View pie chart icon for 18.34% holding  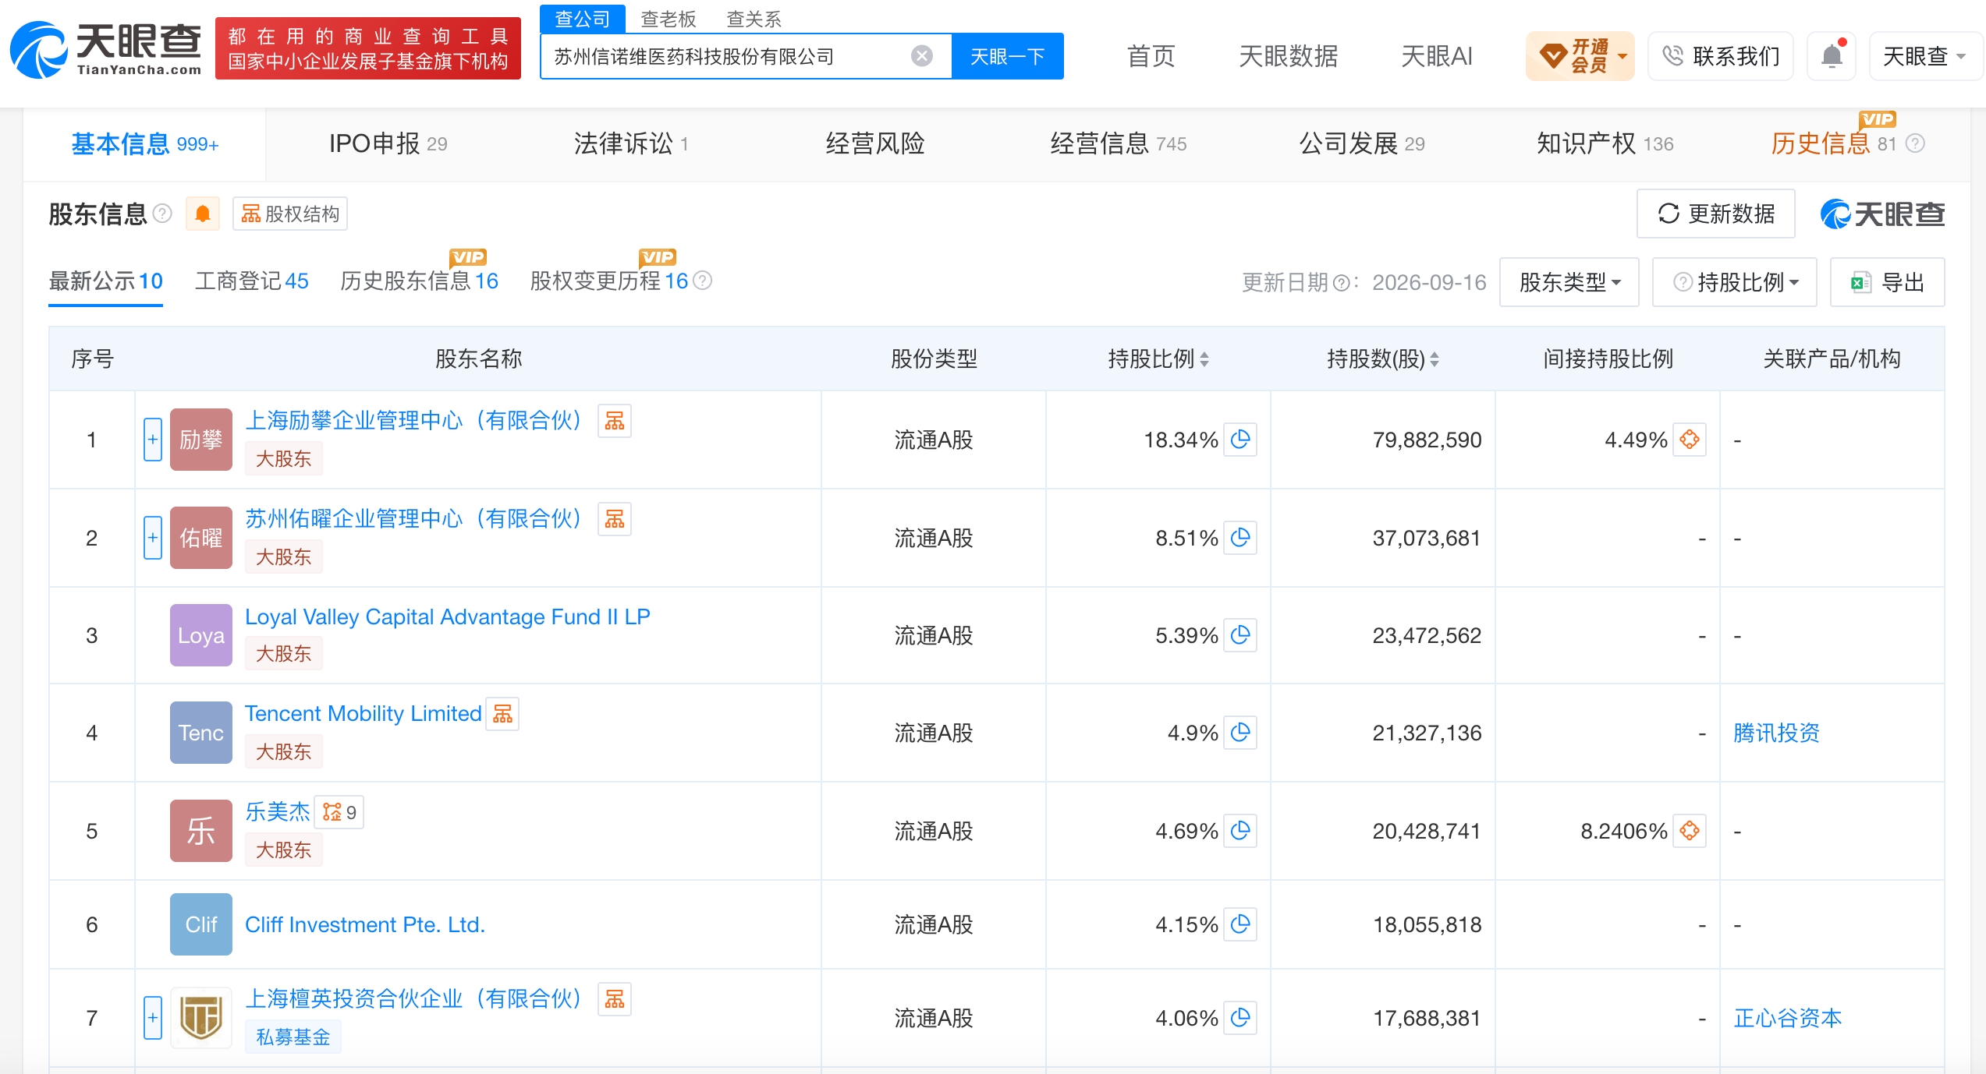click(x=1240, y=440)
